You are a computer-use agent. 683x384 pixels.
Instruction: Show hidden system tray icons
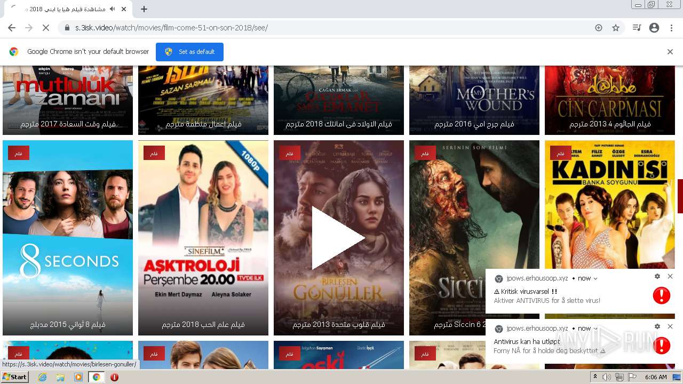pos(595,377)
